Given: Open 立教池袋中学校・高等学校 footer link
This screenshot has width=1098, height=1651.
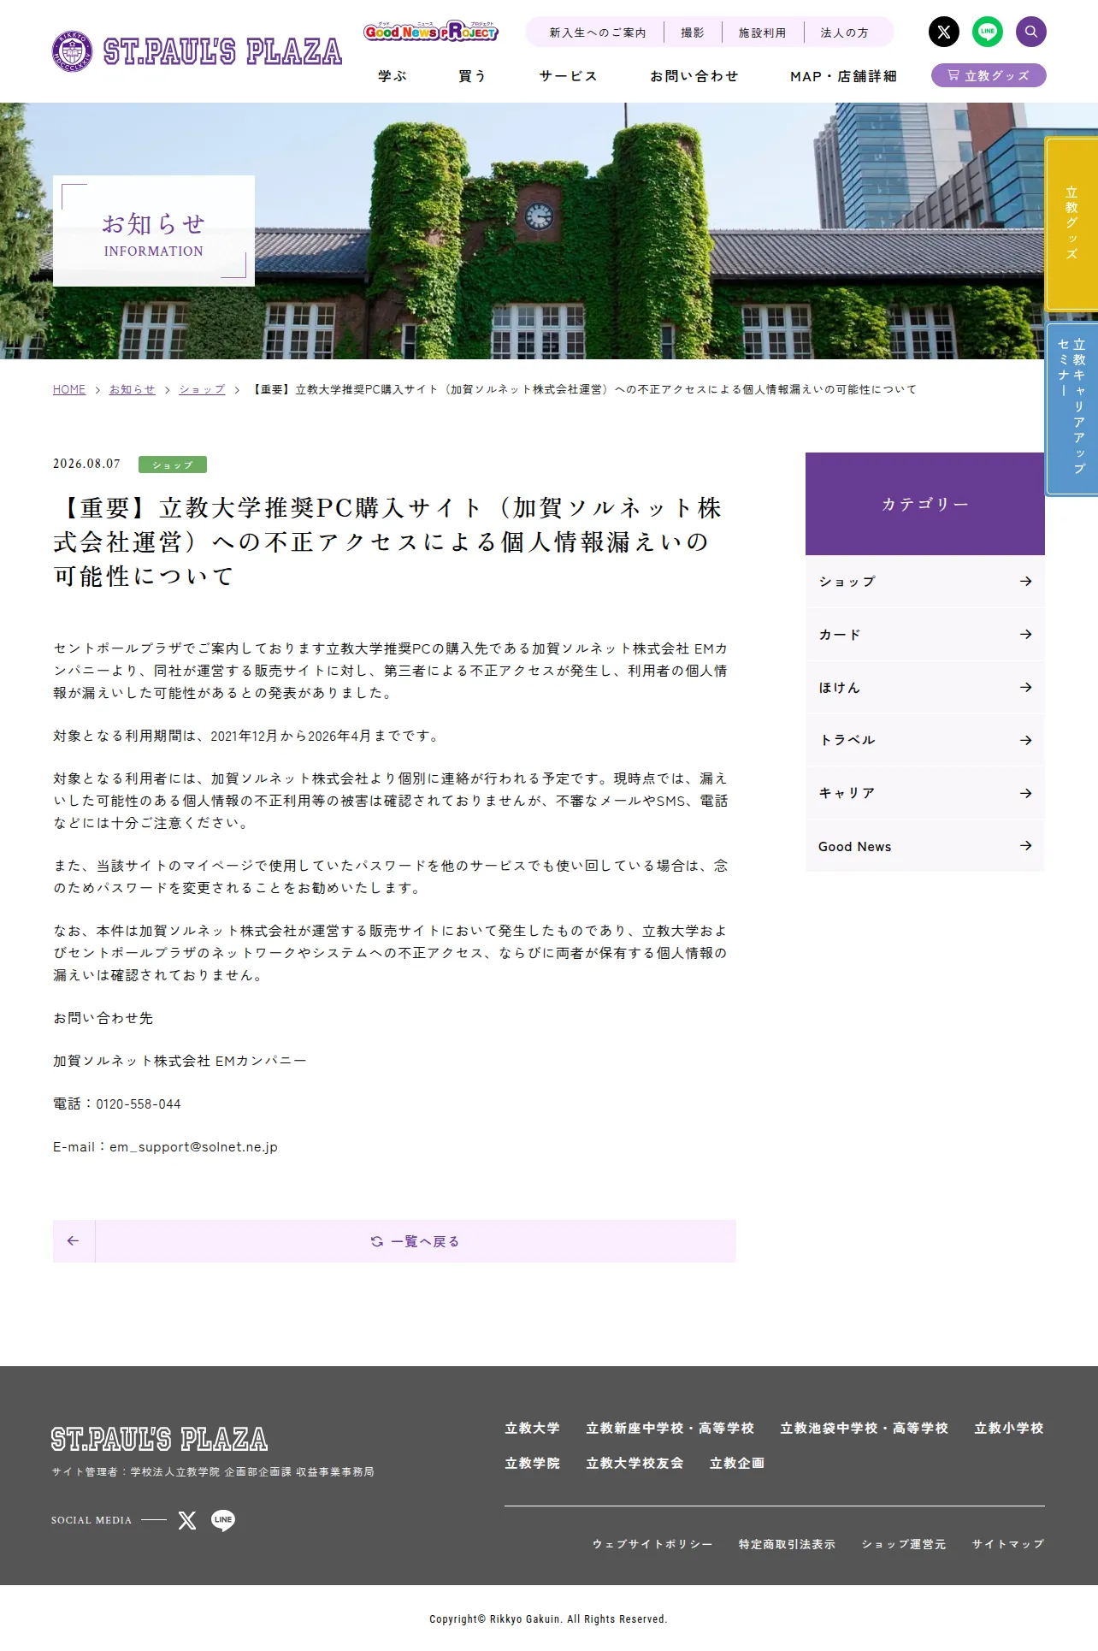Looking at the screenshot, I should coord(864,1429).
